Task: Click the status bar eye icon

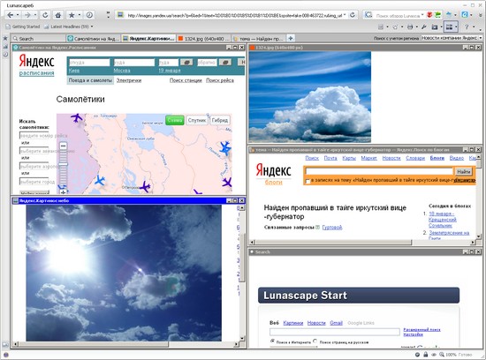Action: pos(433,355)
